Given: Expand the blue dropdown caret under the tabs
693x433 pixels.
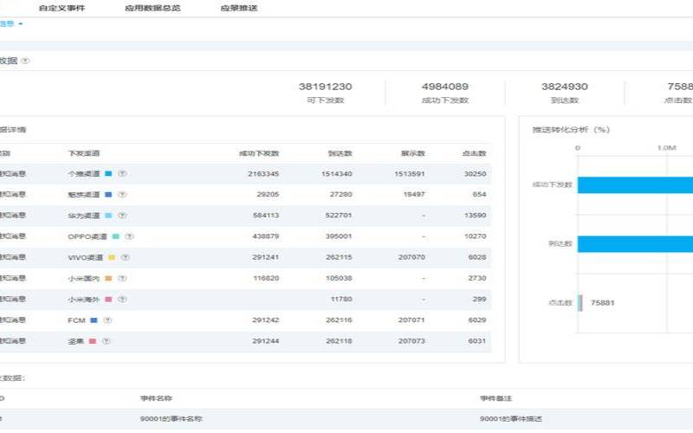Looking at the screenshot, I should pyautogui.click(x=20, y=24).
